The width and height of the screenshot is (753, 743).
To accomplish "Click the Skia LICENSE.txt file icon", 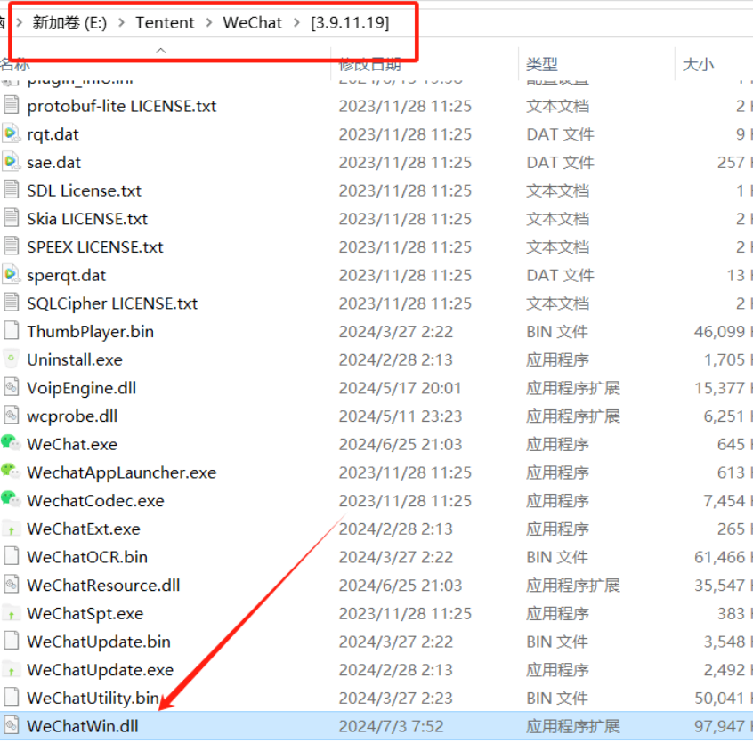I will coord(11,218).
